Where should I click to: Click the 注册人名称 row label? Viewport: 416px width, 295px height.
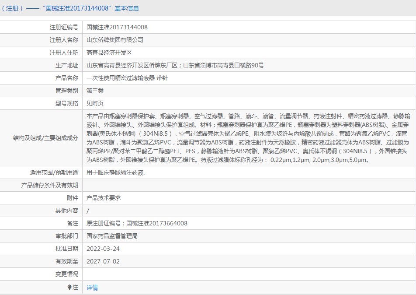64,40
